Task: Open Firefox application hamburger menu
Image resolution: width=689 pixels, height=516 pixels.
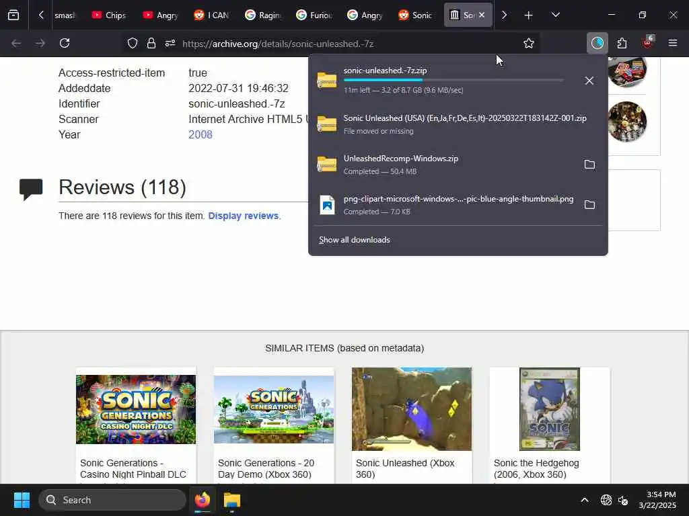Action: tap(673, 43)
